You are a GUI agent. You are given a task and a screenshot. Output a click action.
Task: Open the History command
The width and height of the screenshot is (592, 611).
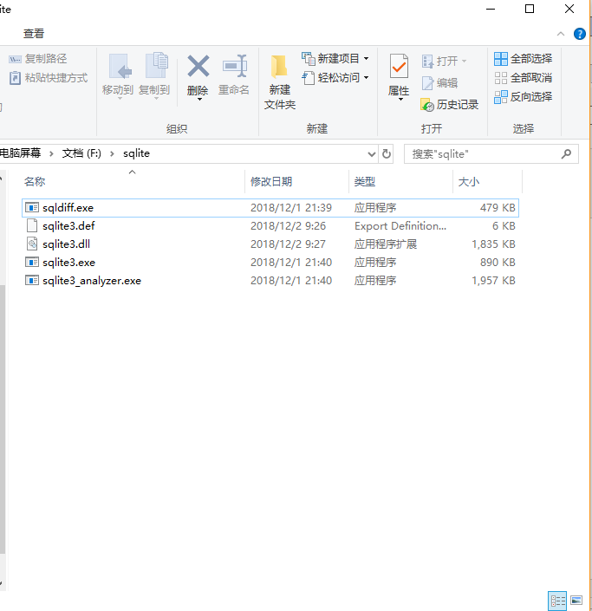[449, 104]
